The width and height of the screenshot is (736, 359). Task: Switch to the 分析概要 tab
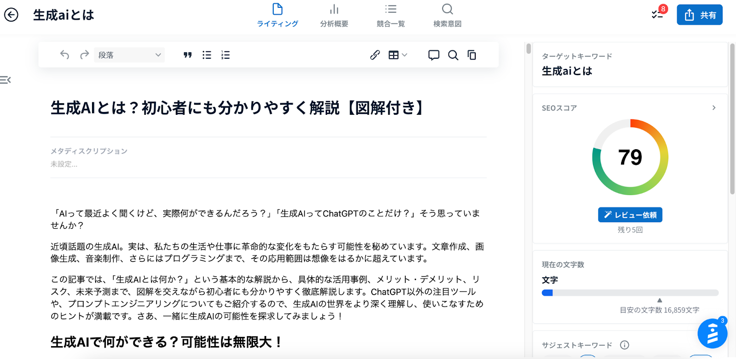tap(334, 15)
